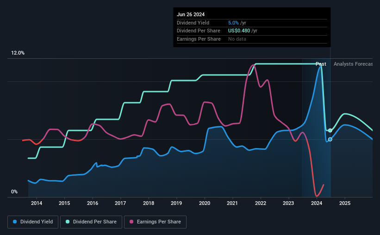The width and height of the screenshot is (380, 235).
Task: Select the blue Dividend Yield data point marker
Action: point(330,139)
